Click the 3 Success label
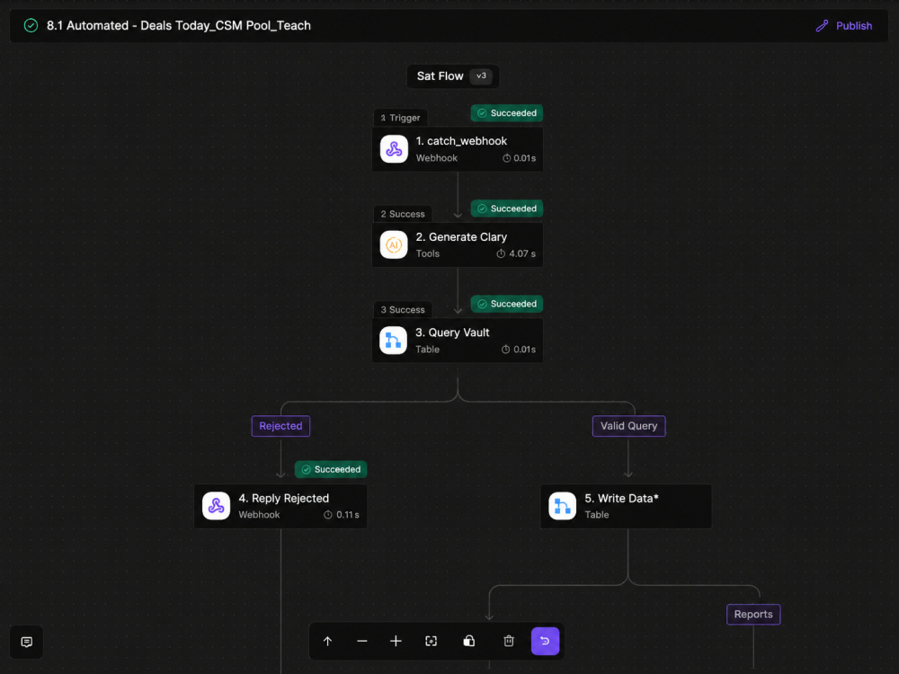The height and width of the screenshot is (674, 899). tap(403, 309)
